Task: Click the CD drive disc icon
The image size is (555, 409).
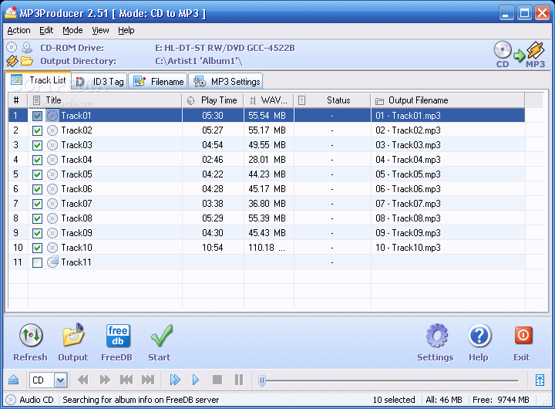Action: tap(12, 48)
